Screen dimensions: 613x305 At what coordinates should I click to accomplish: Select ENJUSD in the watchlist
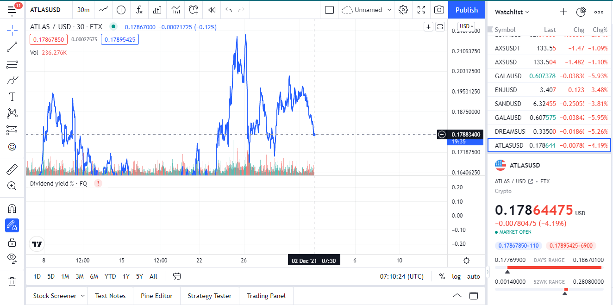click(x=549, y=90)
